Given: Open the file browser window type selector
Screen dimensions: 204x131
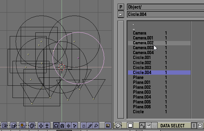Looking at the screenshot, I should 118,126.
